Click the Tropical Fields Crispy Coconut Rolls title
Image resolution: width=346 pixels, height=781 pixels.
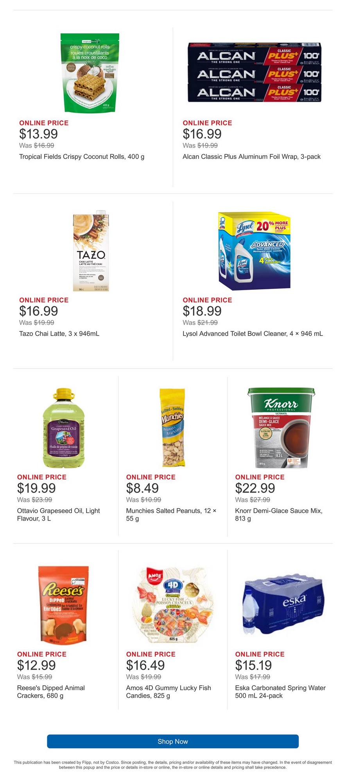click(82, 157)
